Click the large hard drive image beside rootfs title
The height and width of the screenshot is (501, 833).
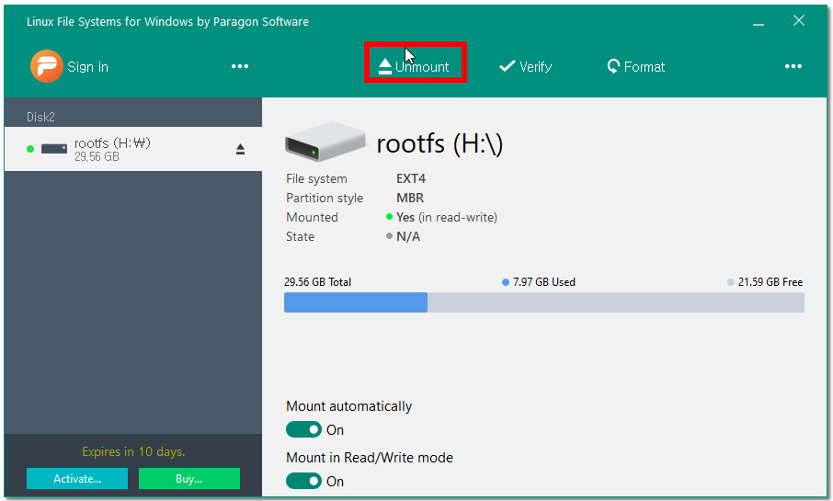click(x=325, y=142)
